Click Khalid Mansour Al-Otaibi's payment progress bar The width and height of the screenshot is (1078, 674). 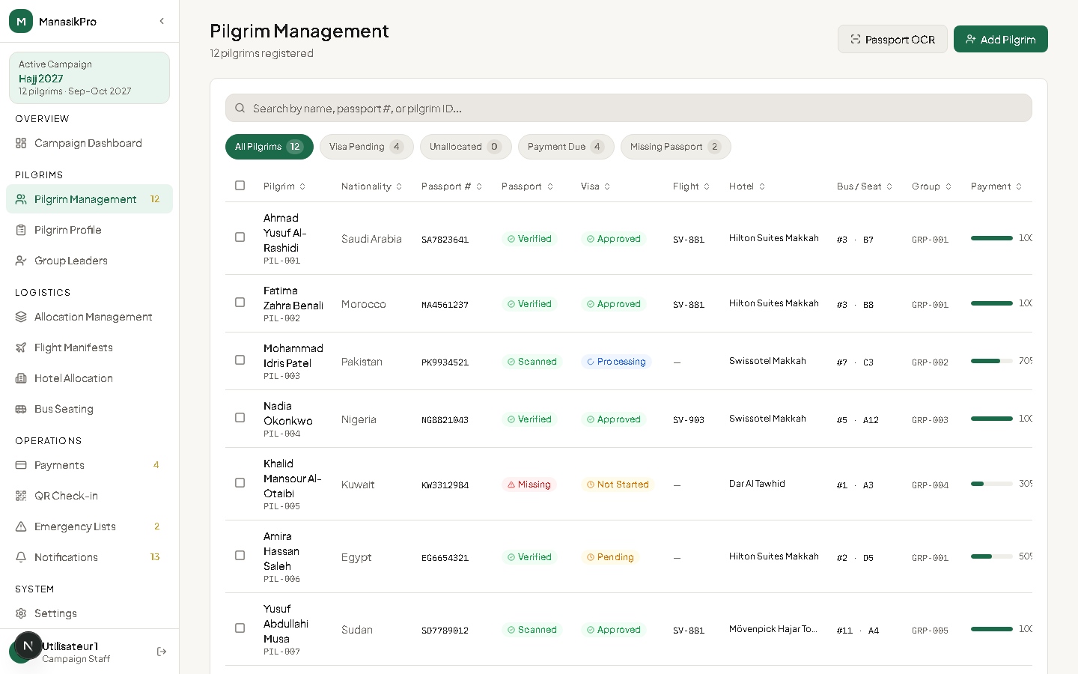992,484
